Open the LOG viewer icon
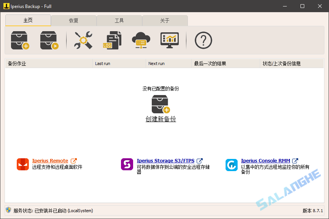 pos(112,40)
